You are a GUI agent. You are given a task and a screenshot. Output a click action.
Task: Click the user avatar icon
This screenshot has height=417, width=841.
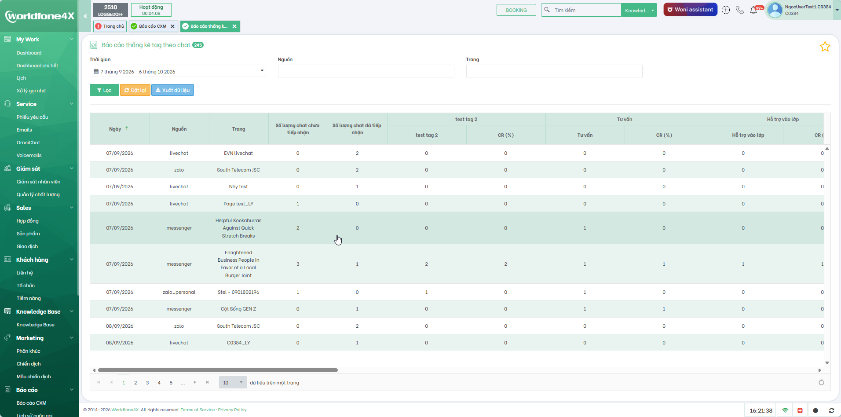pyautogui.click(x=775, y=10)
